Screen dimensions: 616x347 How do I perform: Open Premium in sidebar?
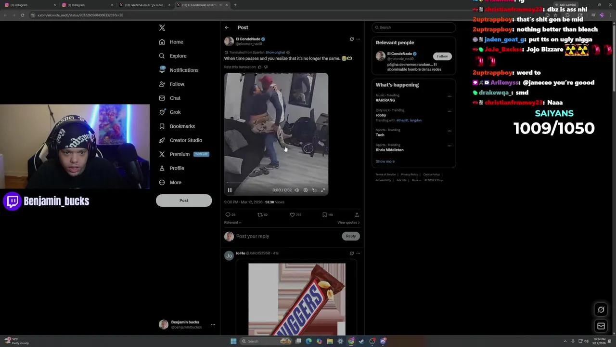[x=183, y=154]
